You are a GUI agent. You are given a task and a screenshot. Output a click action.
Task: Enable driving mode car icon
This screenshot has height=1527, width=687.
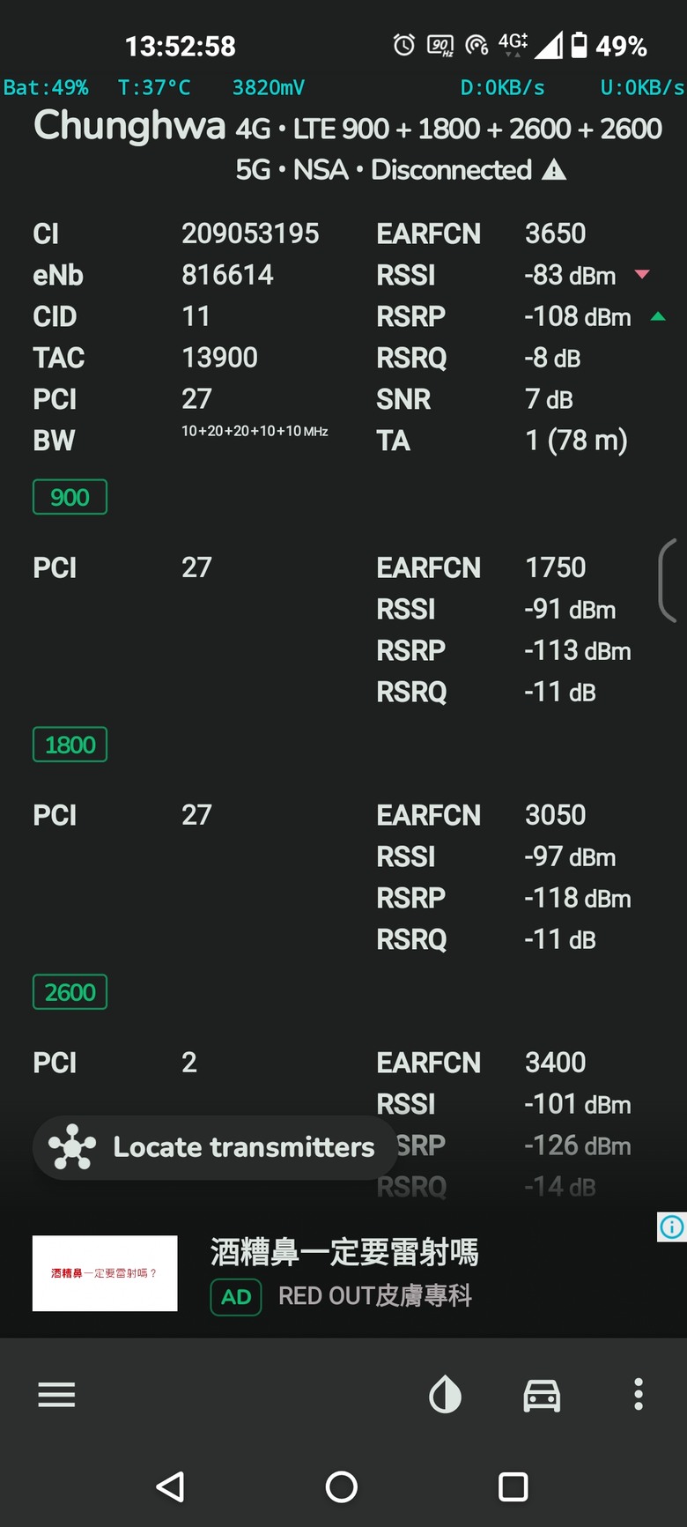[542, 1395]
